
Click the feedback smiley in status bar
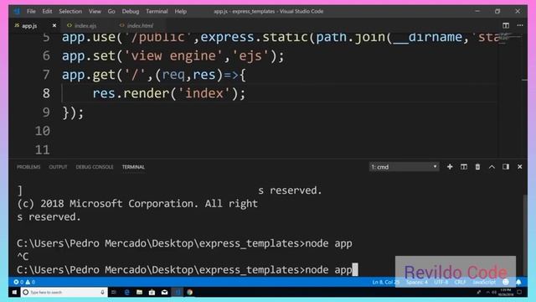506,282
